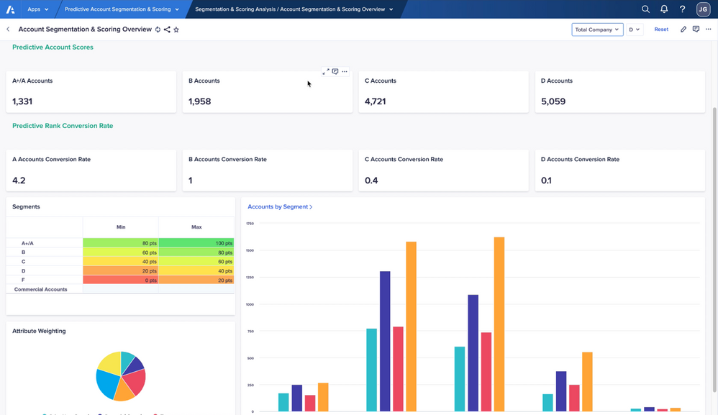The width and height of the screenshot is (718, 415).
Task: Click the Max column header in Segments
Action: (196, 227)
